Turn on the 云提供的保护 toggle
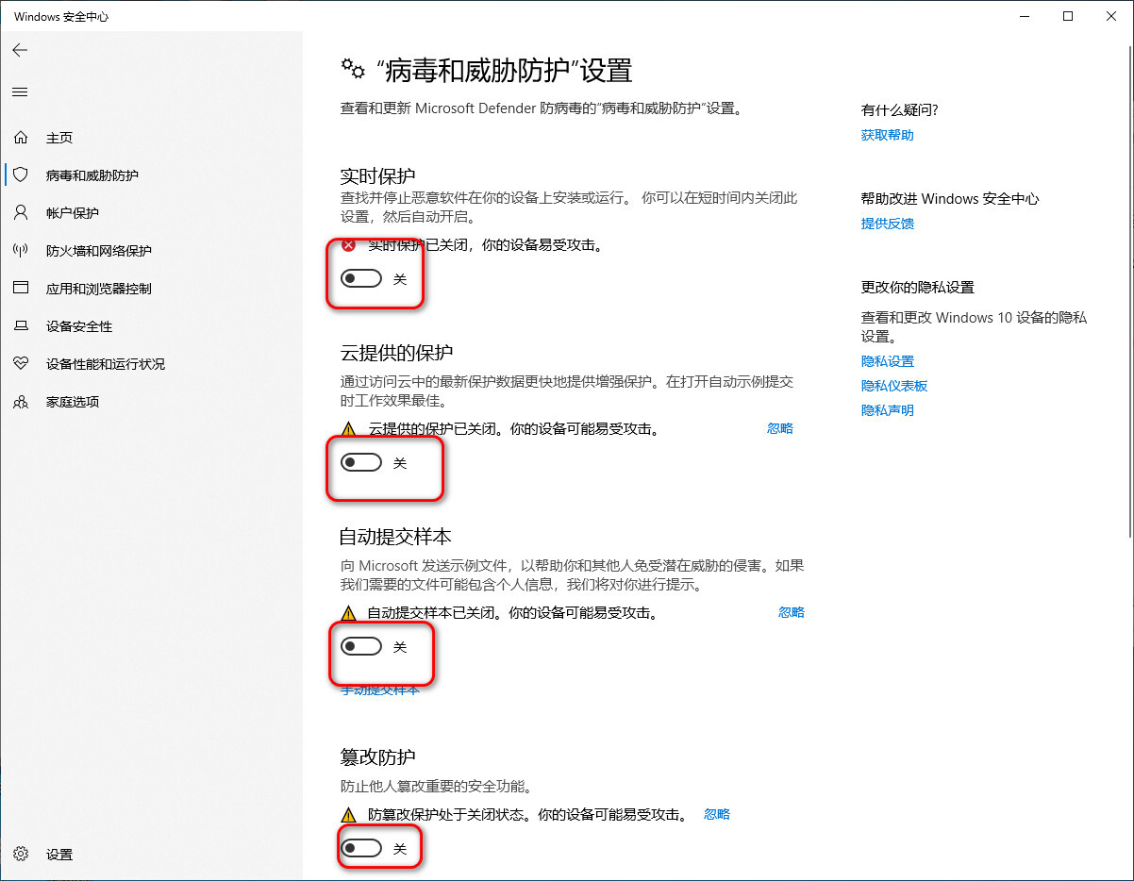This screenshot has height=881, width=1134. 361,462
